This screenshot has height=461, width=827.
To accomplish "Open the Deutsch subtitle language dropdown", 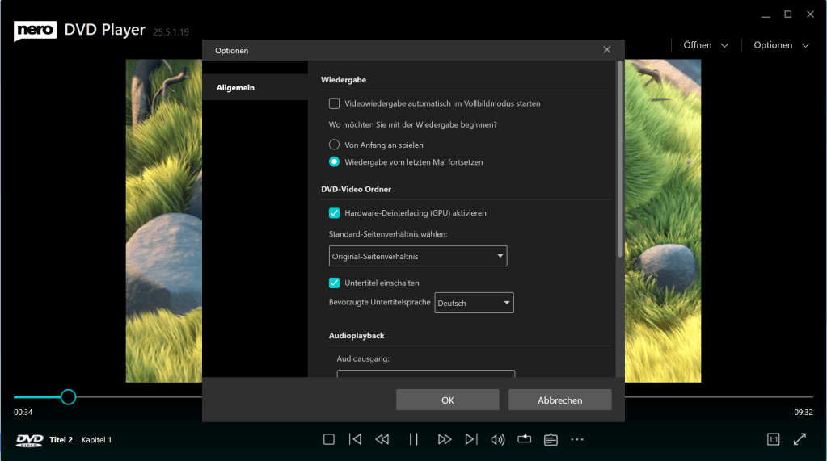I will [474, 303].
